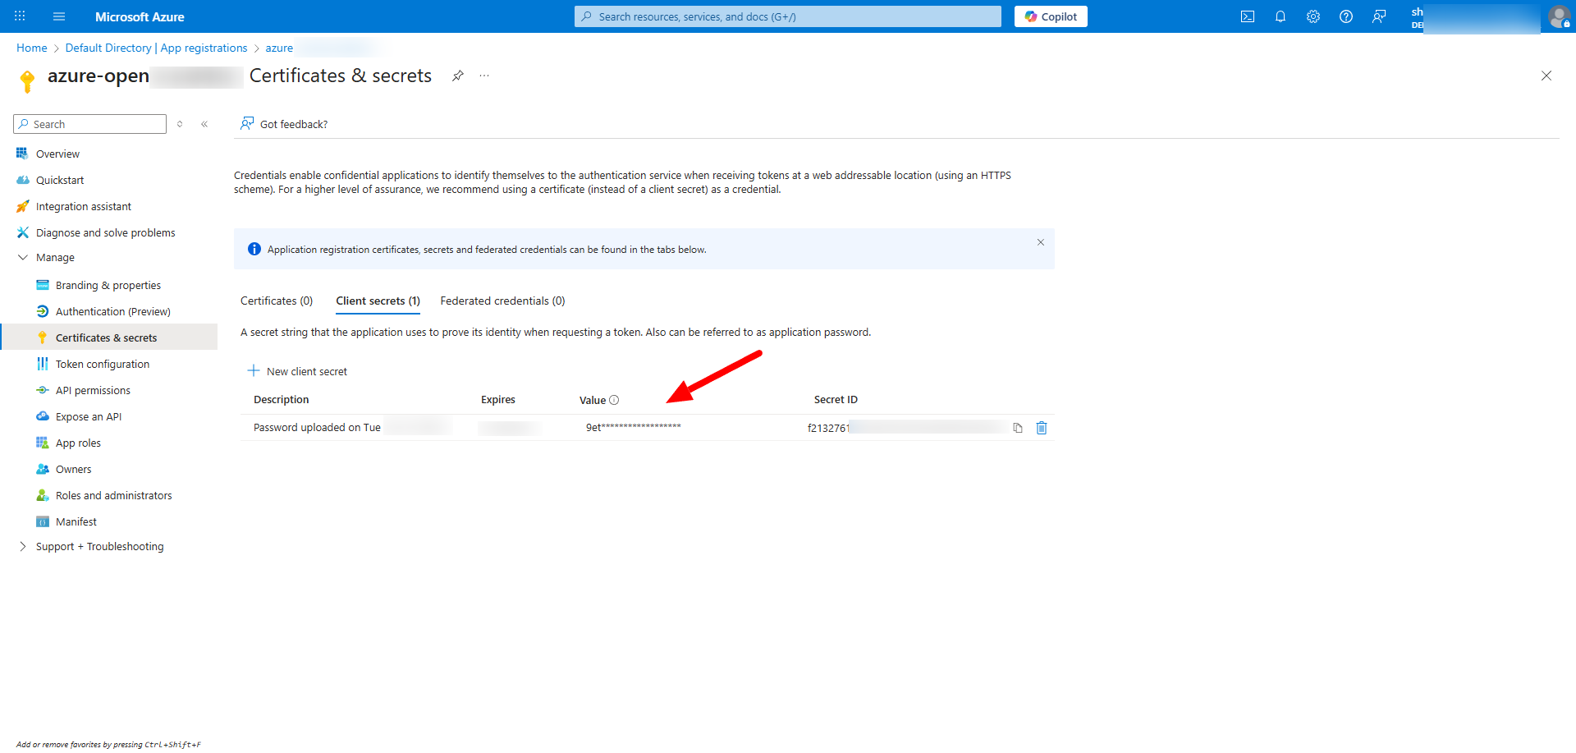
Task: Click New client secret
Action: tap(297, 371)
